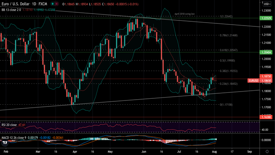Screen dimensions: 275x155
Task: Click the EURUSD 1.18650 last price label
Action: tap(260, 80)
